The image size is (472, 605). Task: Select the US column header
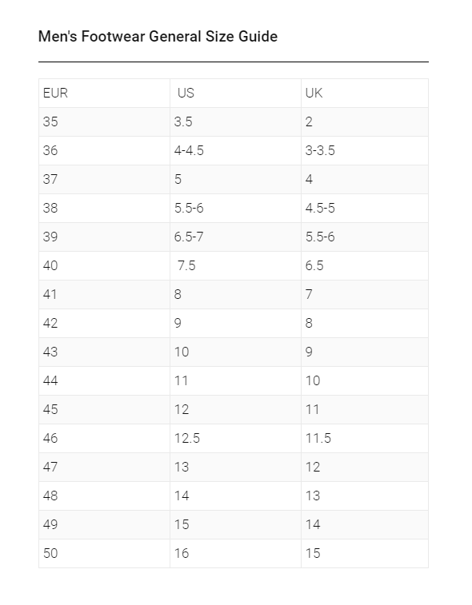[x=236, y=93]
